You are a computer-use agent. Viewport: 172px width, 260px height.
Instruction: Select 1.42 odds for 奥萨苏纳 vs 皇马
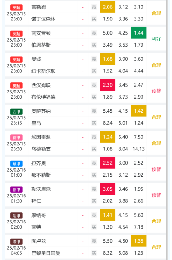pos(139,111)
